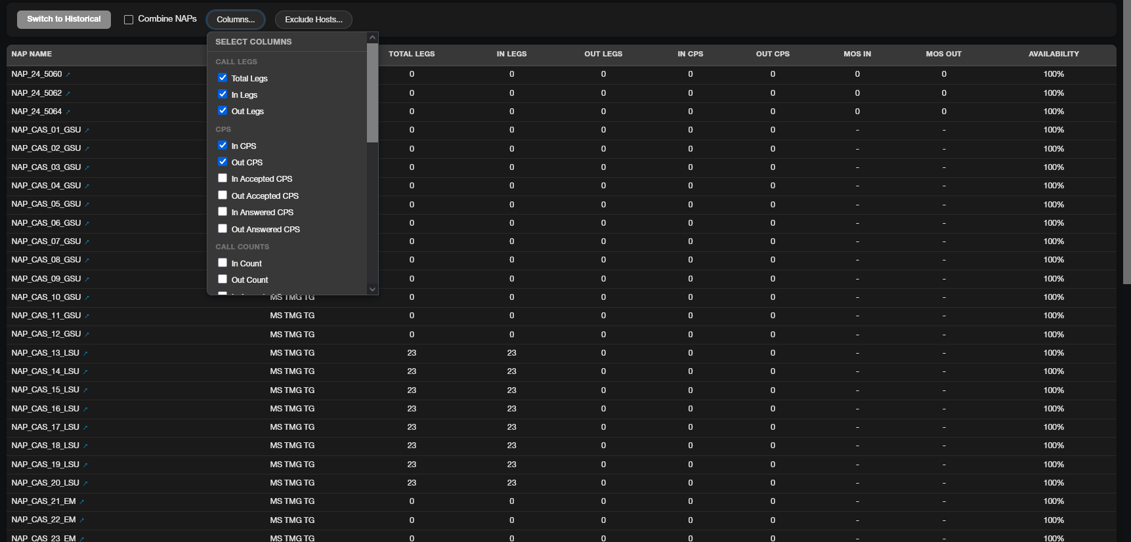Open link icon next to NAP_CAS_05_GSU
The image size is (1131, 542).
(x=87, y=205)
